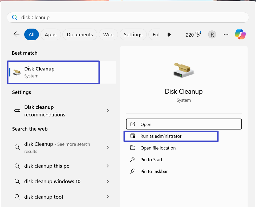256x208 pixels.
Task: Expand Disk cleanup recommendations chevron
Action: pos(108,111)
